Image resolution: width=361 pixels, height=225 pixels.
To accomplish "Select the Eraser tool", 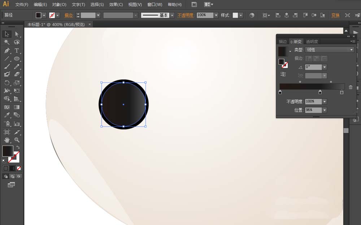I will coord(17,74).
